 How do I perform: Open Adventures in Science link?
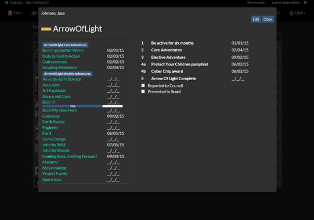point(61,79)
